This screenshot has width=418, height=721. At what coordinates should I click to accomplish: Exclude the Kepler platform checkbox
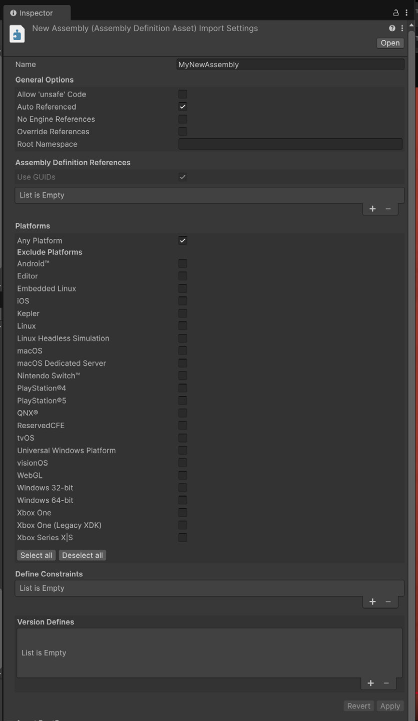click(183, 313)
